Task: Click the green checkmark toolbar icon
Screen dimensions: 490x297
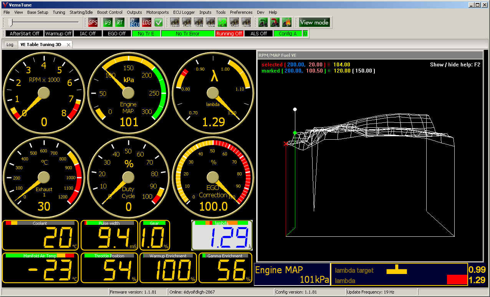Action: click(159, 22)
